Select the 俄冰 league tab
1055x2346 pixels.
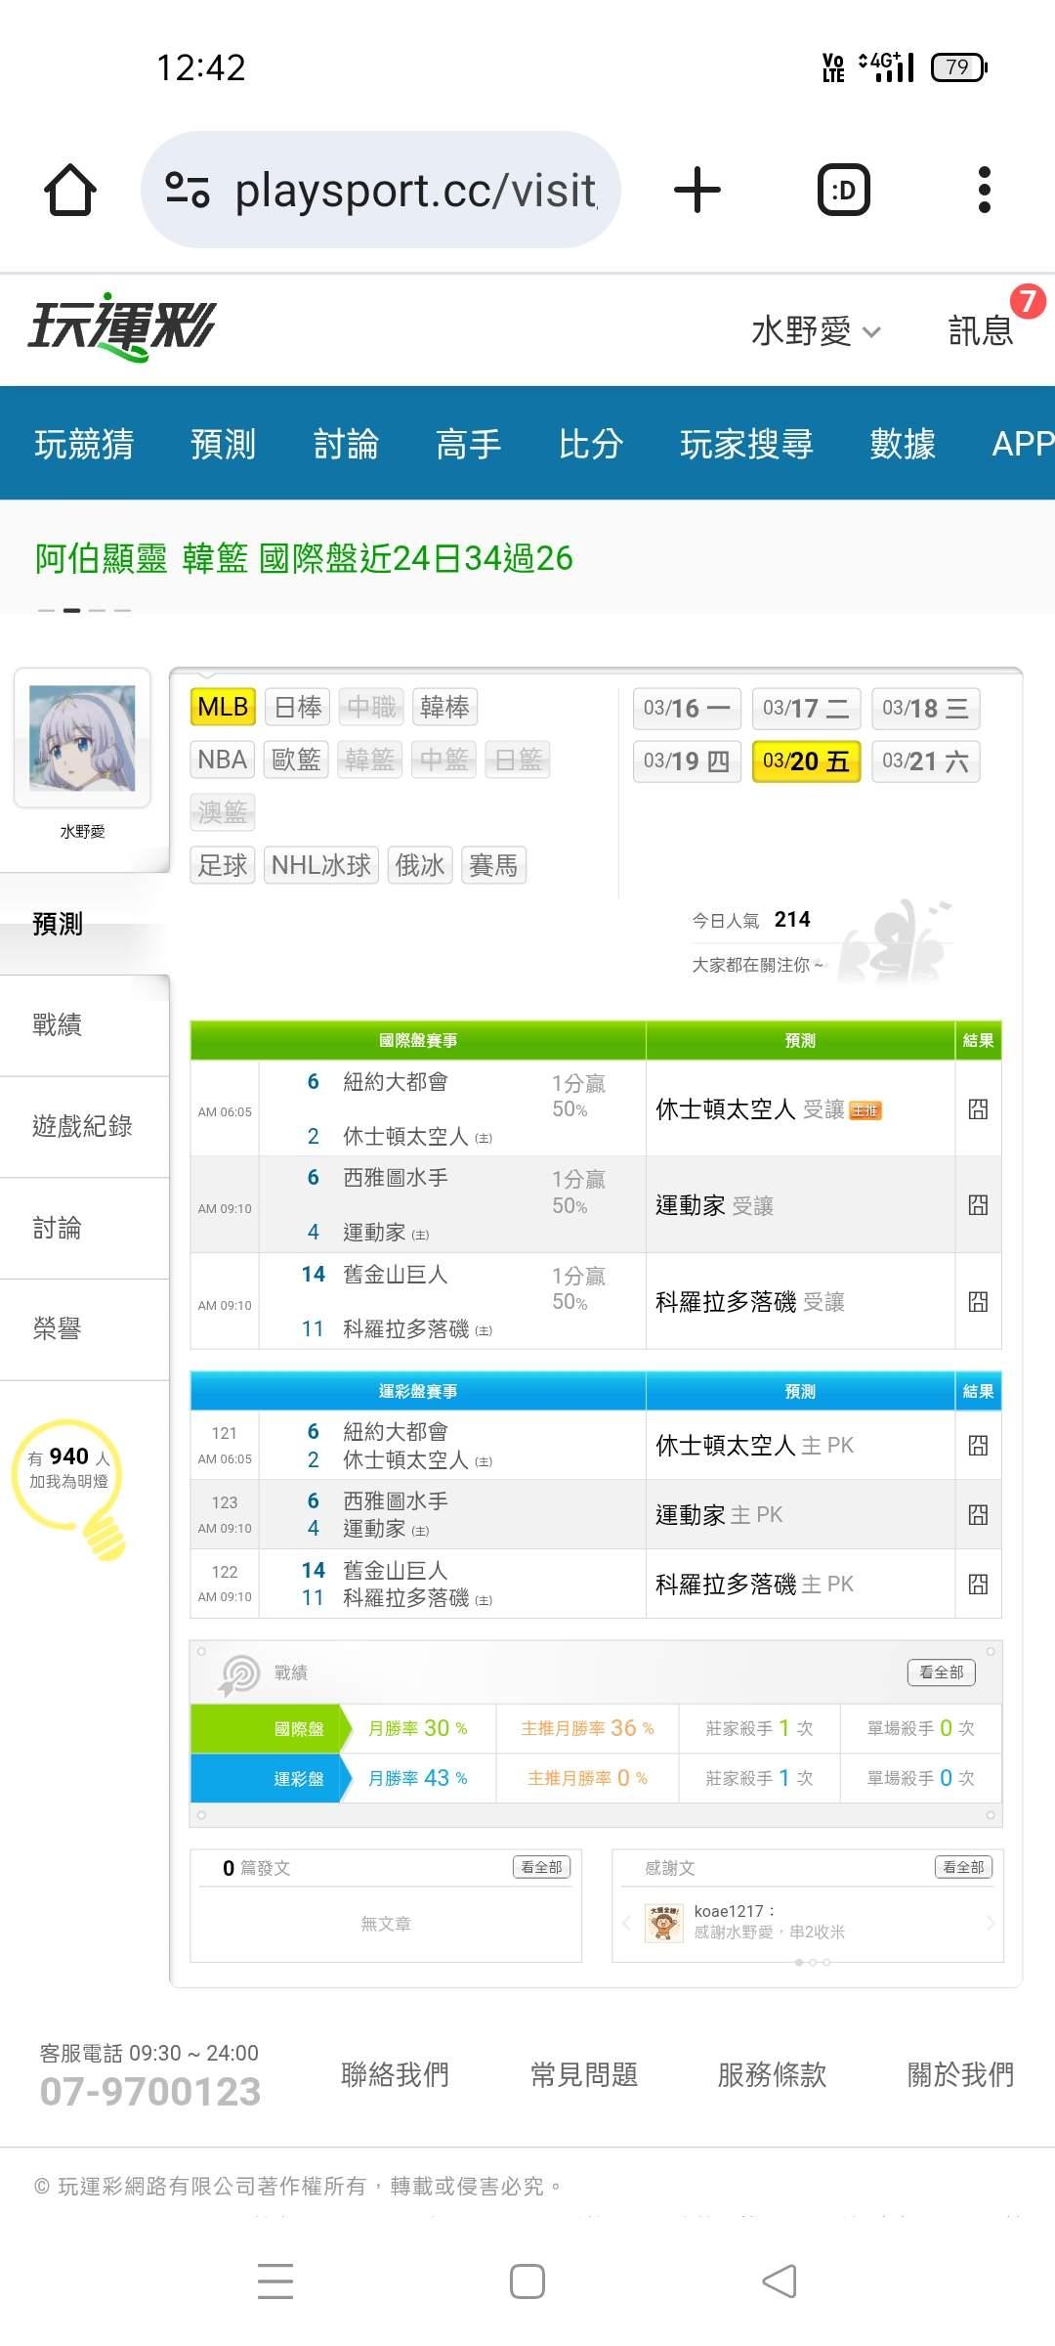[420, 865]
